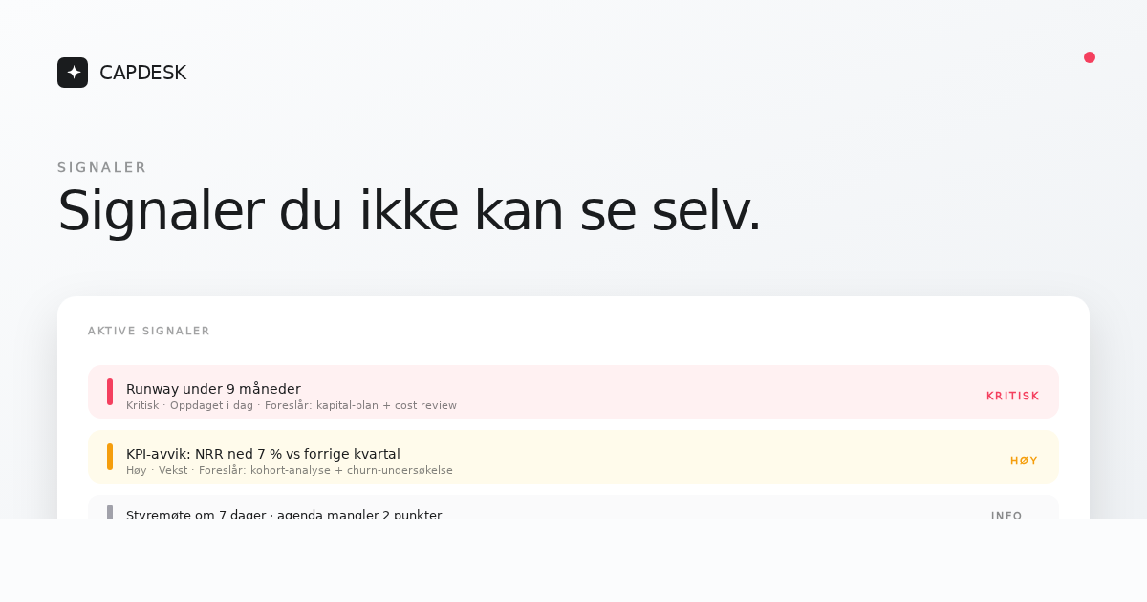Click the Capdesk star logo icon

[73, 73]
